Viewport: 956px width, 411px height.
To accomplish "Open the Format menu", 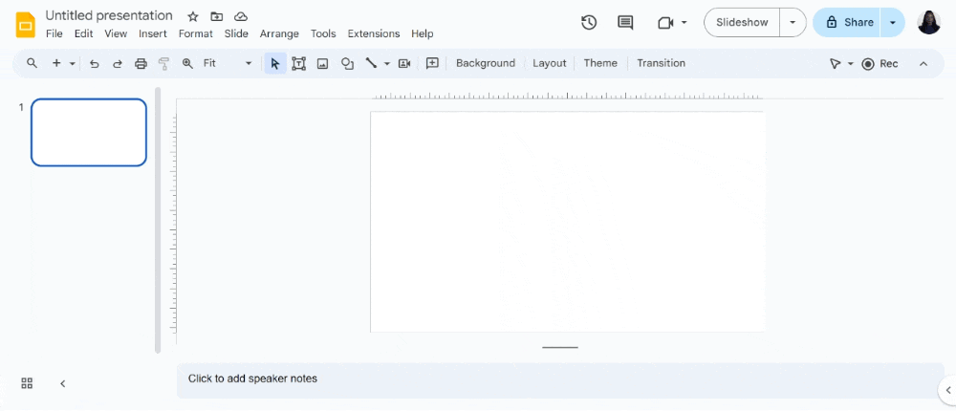I will (196, 33).
